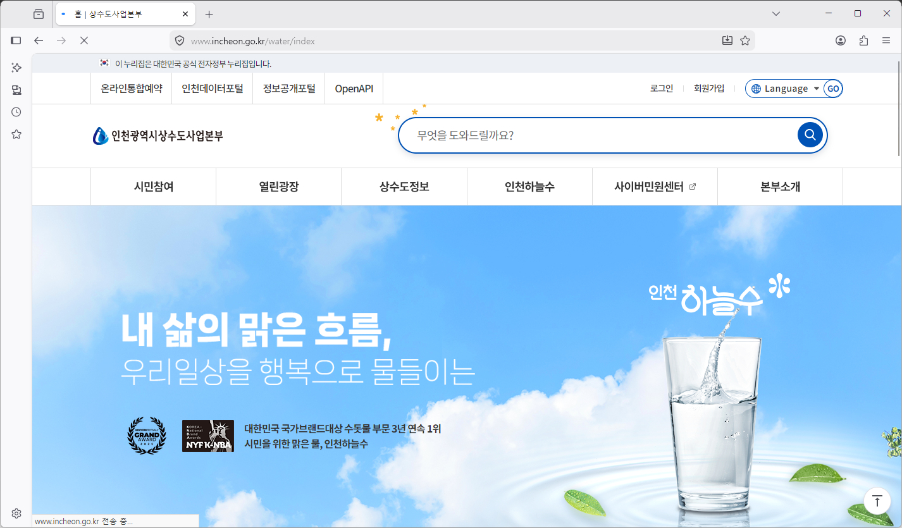902x528 pixels.
Task: Open the 본부소개 menu
Action: tap(780, 187)
